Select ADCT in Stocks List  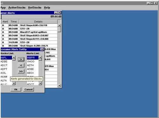(6, 65)
